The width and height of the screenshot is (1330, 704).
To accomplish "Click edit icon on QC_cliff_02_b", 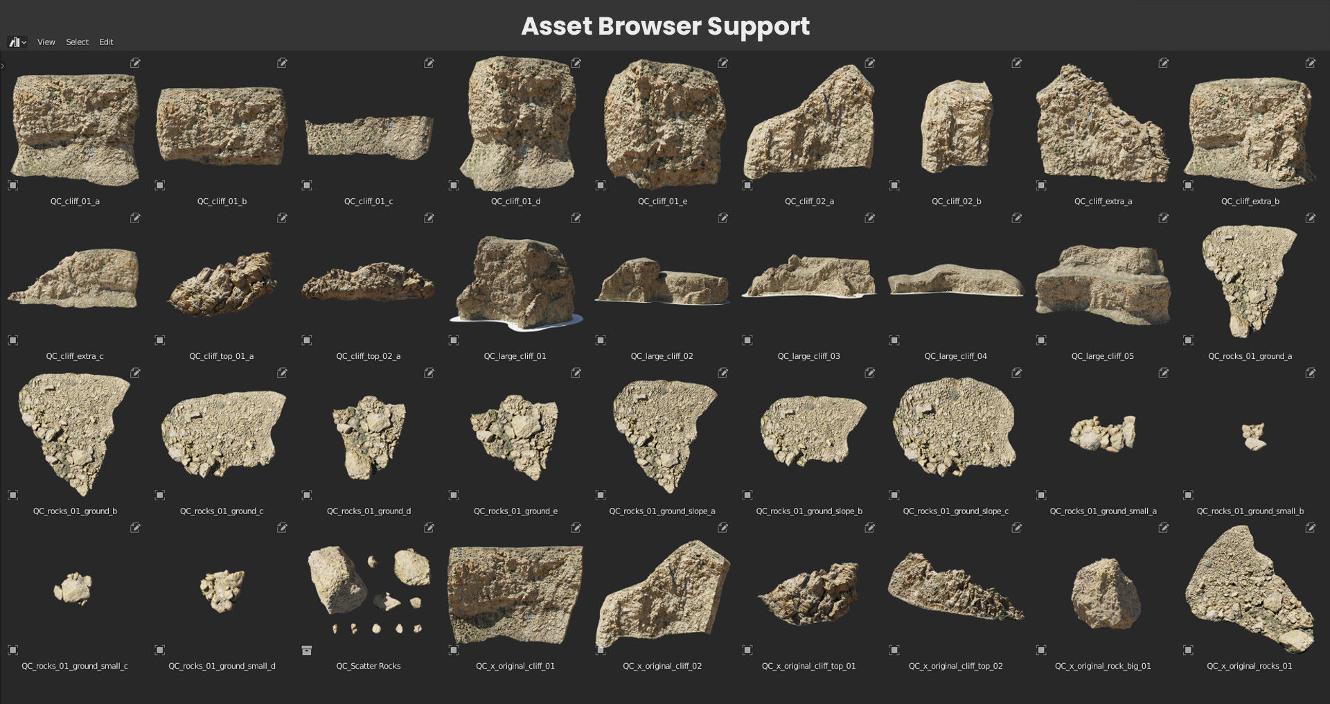I will click(1016, 63).
